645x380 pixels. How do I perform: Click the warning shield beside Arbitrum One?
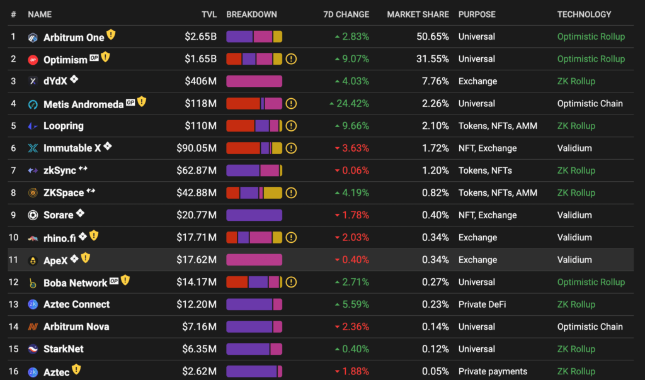tap(111, 35)
